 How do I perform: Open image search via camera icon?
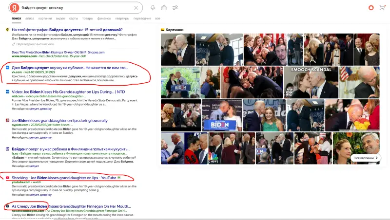click(164, 8)
